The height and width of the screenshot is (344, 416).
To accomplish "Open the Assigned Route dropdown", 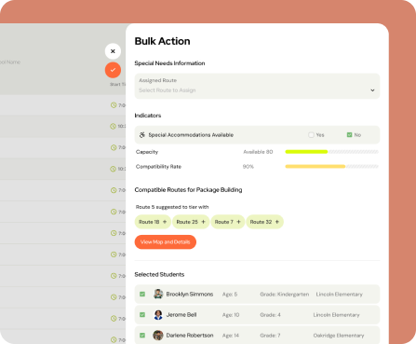I will [257, 86].
